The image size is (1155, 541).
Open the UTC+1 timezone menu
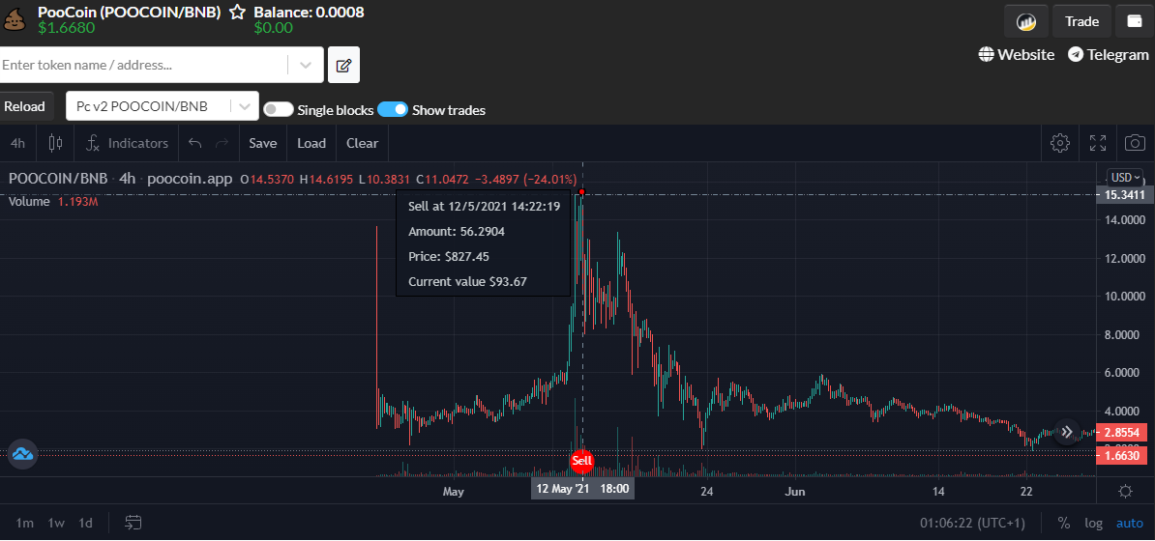coord(972,524)
